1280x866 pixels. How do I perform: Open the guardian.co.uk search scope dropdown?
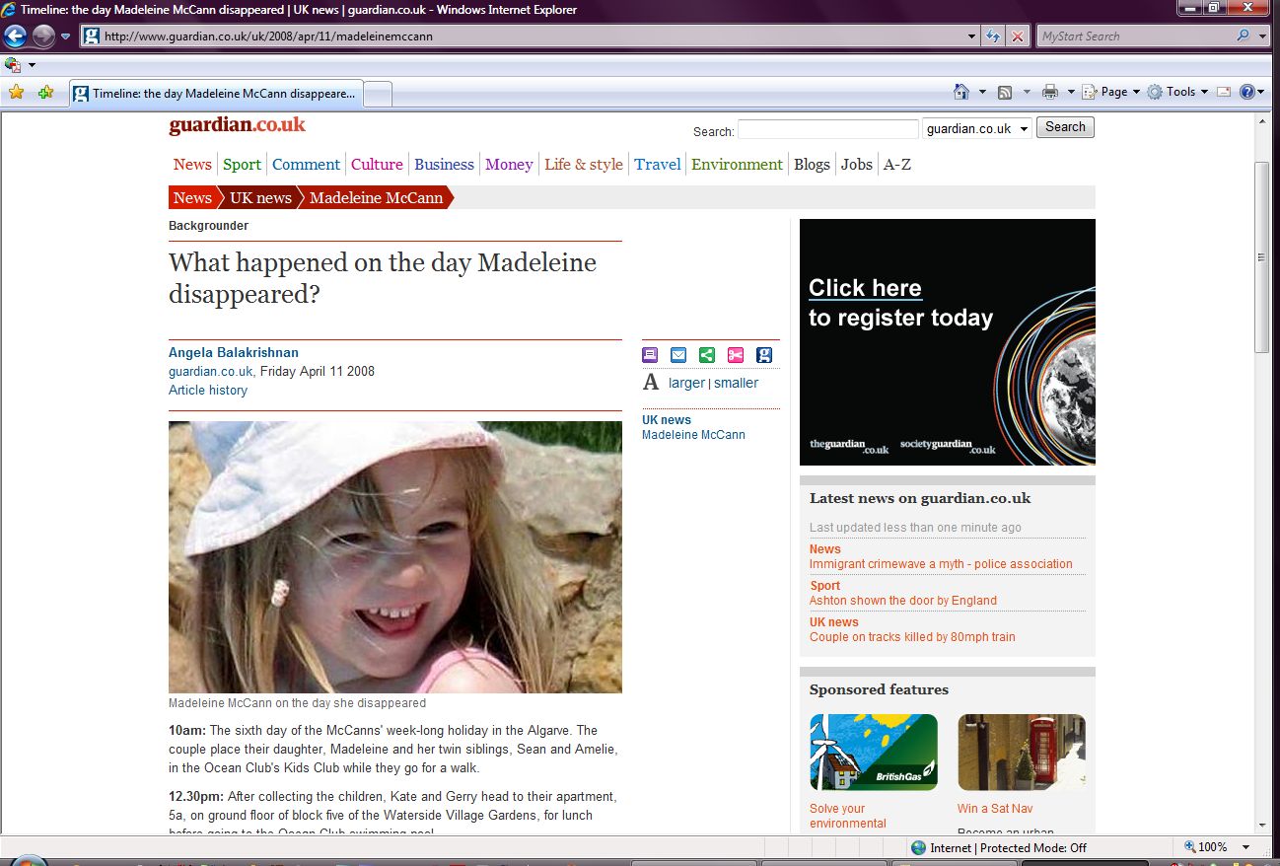click(x=977, y=129)
